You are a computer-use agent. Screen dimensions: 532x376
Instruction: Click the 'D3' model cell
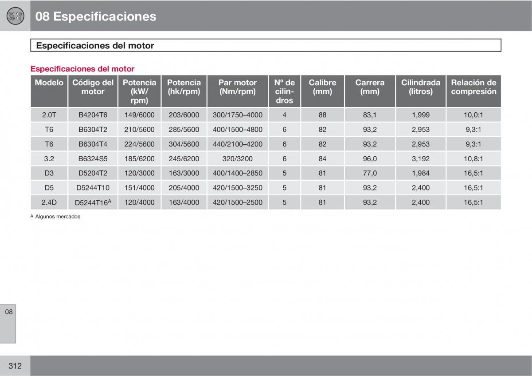click(x=49, y=173)
